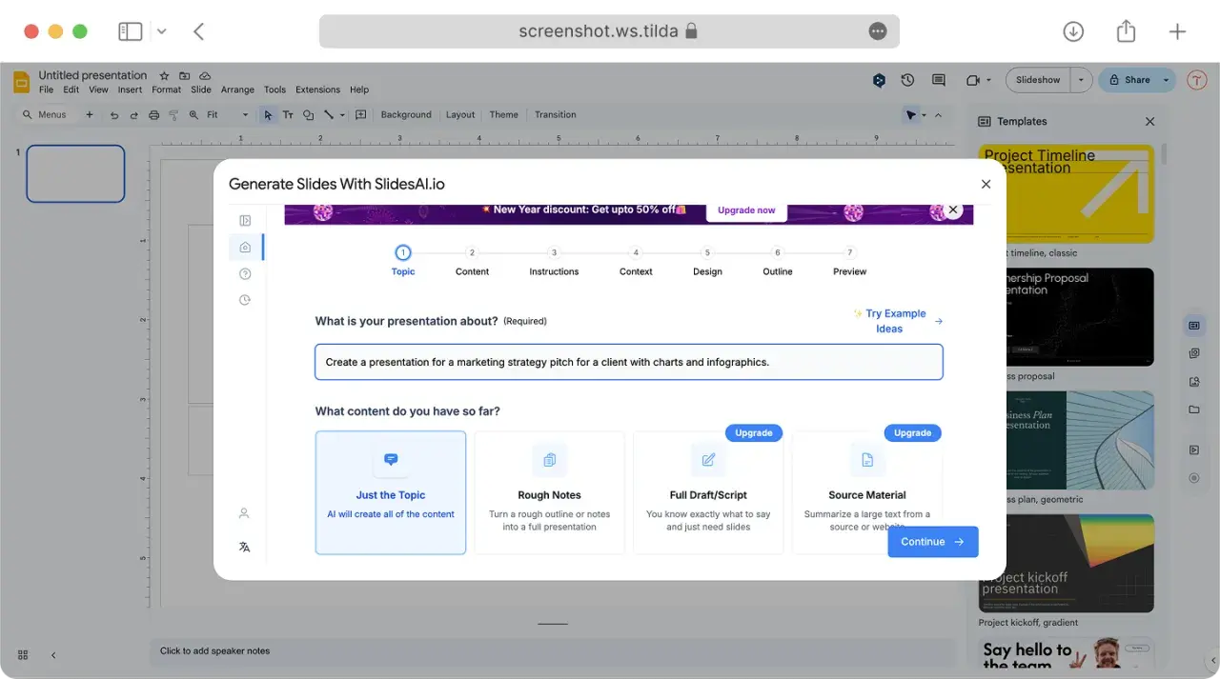The image size is (1220, 679).
Task: Click Upgrade badge on Source Material card
Action: 912,432
